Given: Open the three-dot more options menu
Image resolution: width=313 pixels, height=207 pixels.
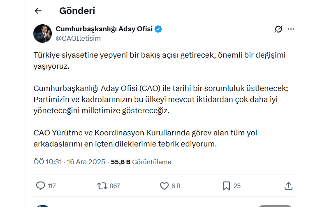Looking at the screenshot, I should tap(291, 29).
